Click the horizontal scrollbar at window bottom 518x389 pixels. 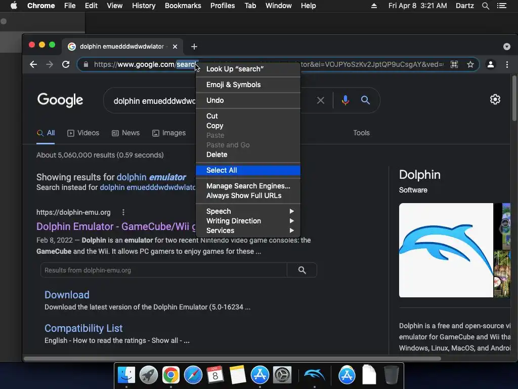[232, 359]
